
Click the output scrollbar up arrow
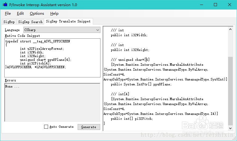pos(230,29)
